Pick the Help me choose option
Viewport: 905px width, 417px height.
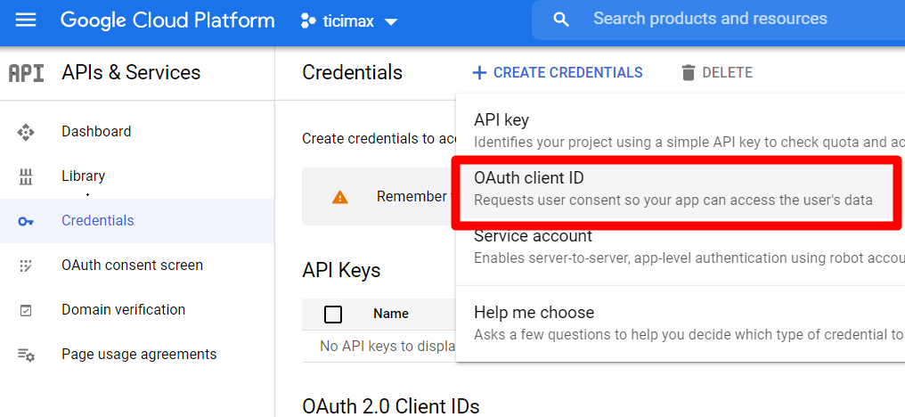coord(680,323)
